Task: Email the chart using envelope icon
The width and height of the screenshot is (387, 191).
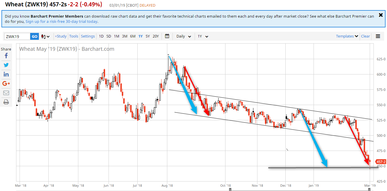Action: (6, 93)
